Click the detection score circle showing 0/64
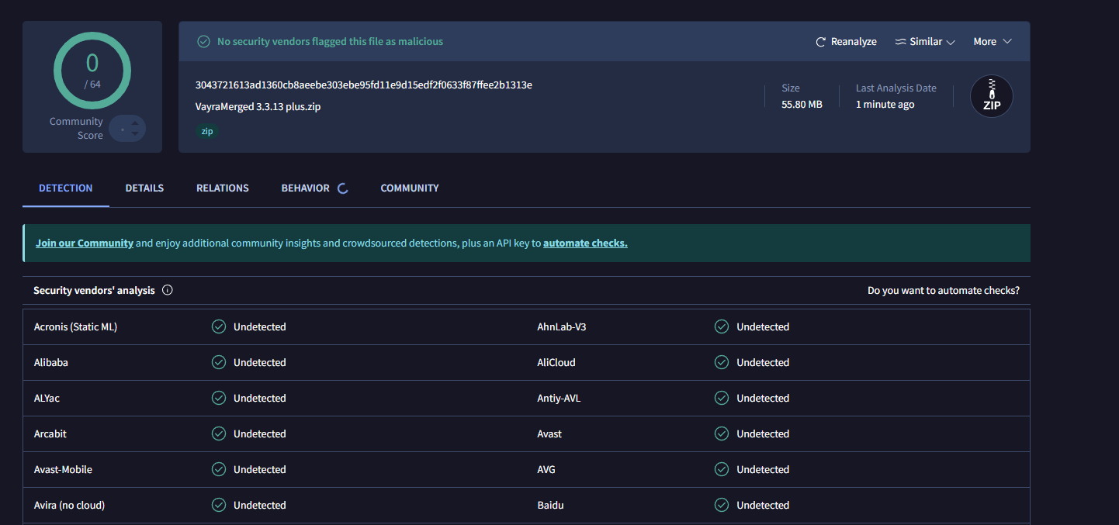The height and width of the screenshot is (525, 1119). [x=92, y=71]
